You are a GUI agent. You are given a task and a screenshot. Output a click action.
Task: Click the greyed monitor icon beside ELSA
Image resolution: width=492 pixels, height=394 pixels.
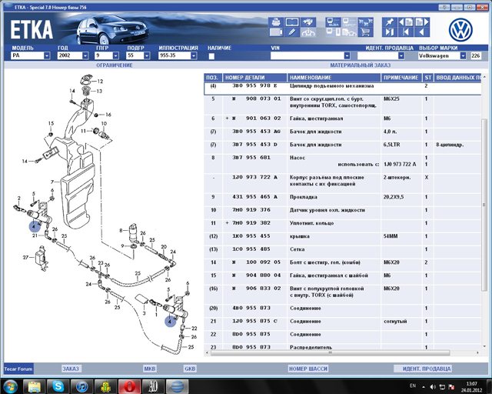coord(349,22)
